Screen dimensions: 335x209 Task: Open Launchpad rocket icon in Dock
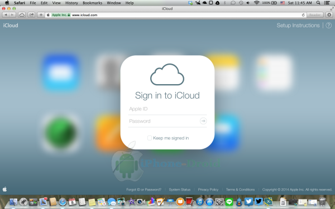coord(23,202)
